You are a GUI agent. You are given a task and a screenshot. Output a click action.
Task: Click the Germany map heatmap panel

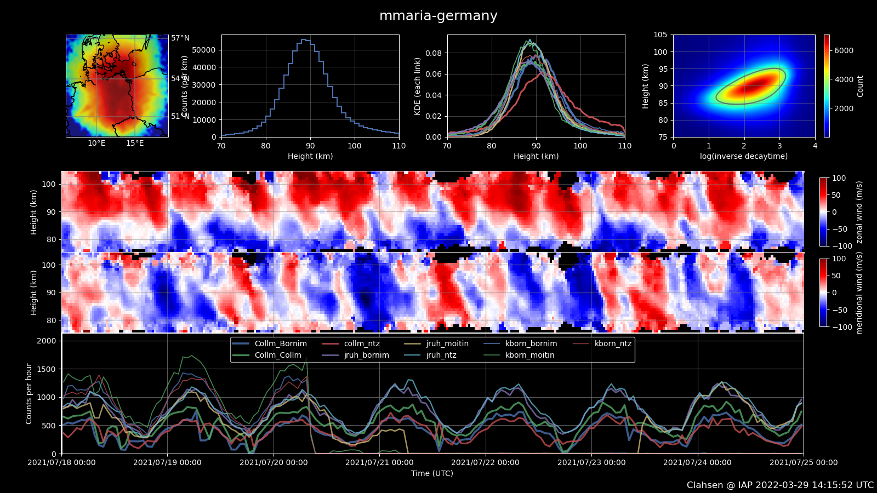(117, 86)
